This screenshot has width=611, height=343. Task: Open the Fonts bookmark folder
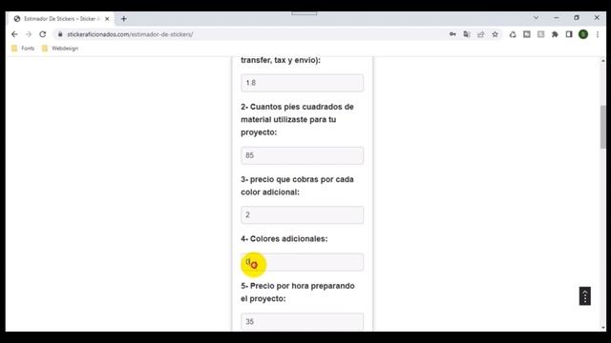pyautogui.click(x=23, y=49)
